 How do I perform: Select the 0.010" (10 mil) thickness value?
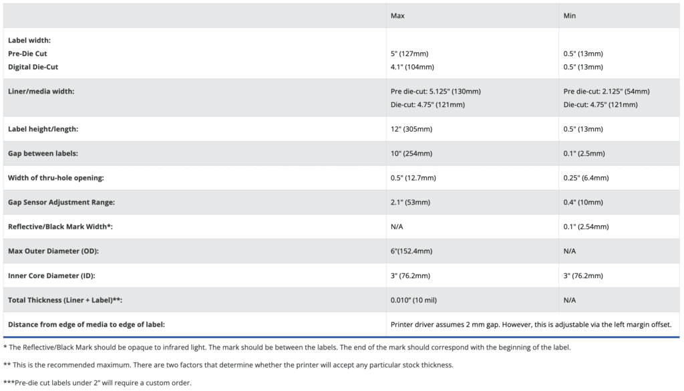point(415,300)
